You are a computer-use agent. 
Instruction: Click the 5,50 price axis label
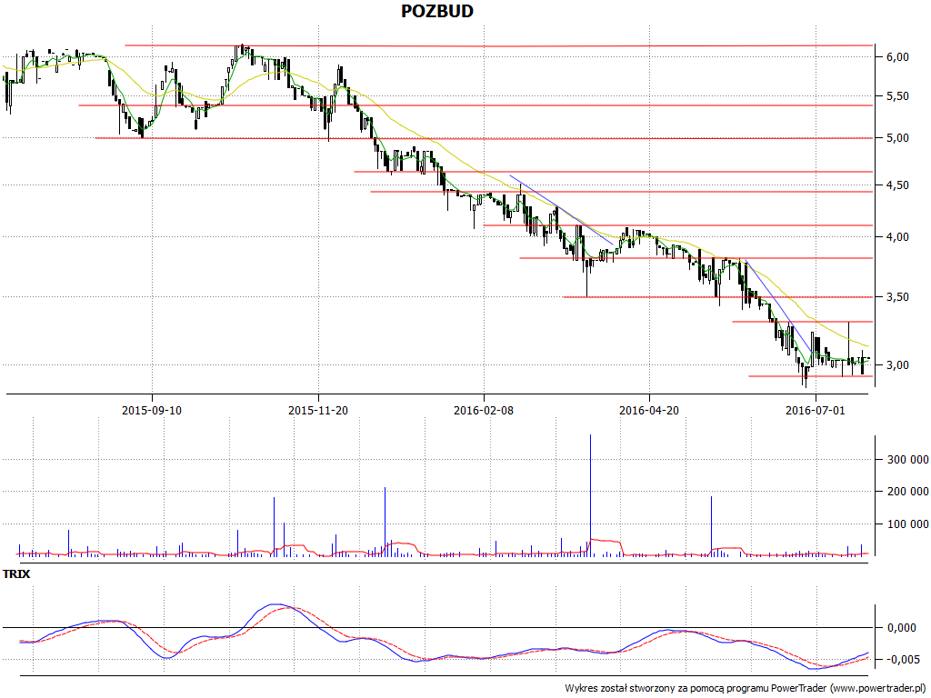[897, 96]
